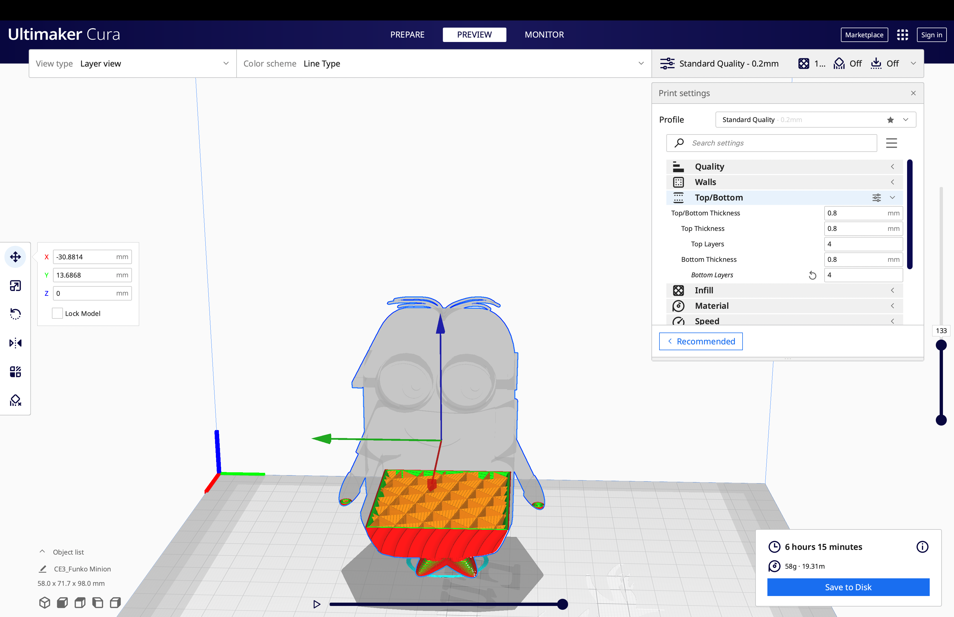Switch to front view camera icon
The width and height of the screenshot is (954, 617).
click(x=62, y=603)
